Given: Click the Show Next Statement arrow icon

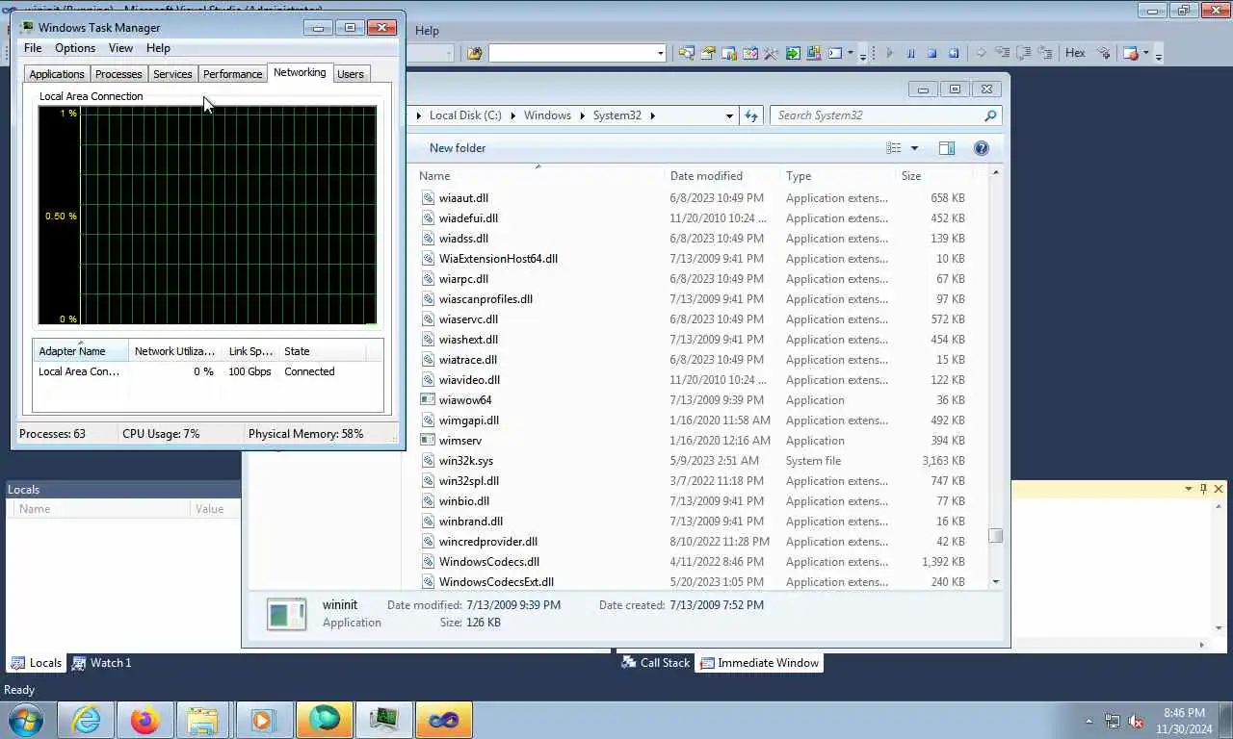Looking at the screenshot, I should (x=981, y=53).
